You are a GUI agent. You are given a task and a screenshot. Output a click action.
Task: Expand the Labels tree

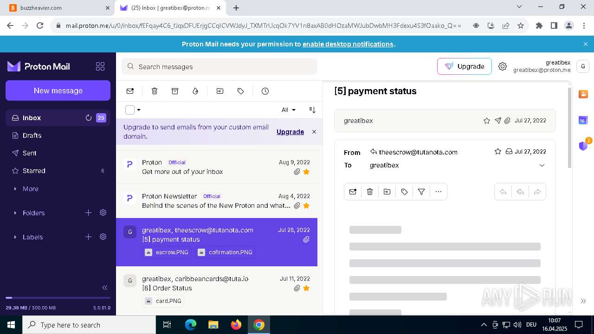point(15,237)
